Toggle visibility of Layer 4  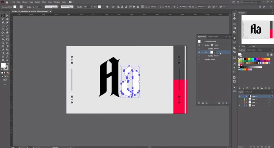(x=240, y=96)
